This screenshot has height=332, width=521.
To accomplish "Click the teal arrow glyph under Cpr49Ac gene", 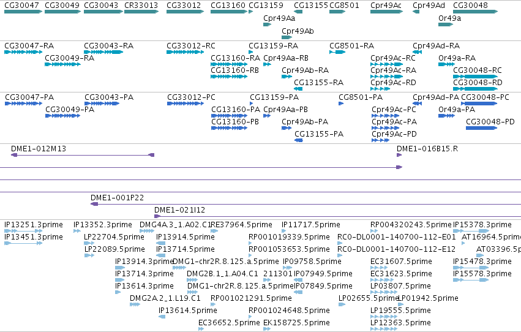I will 387,12.
